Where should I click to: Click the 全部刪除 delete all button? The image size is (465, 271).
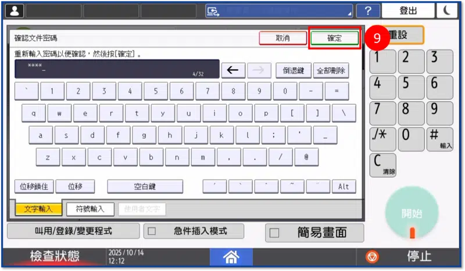point(331,70)
